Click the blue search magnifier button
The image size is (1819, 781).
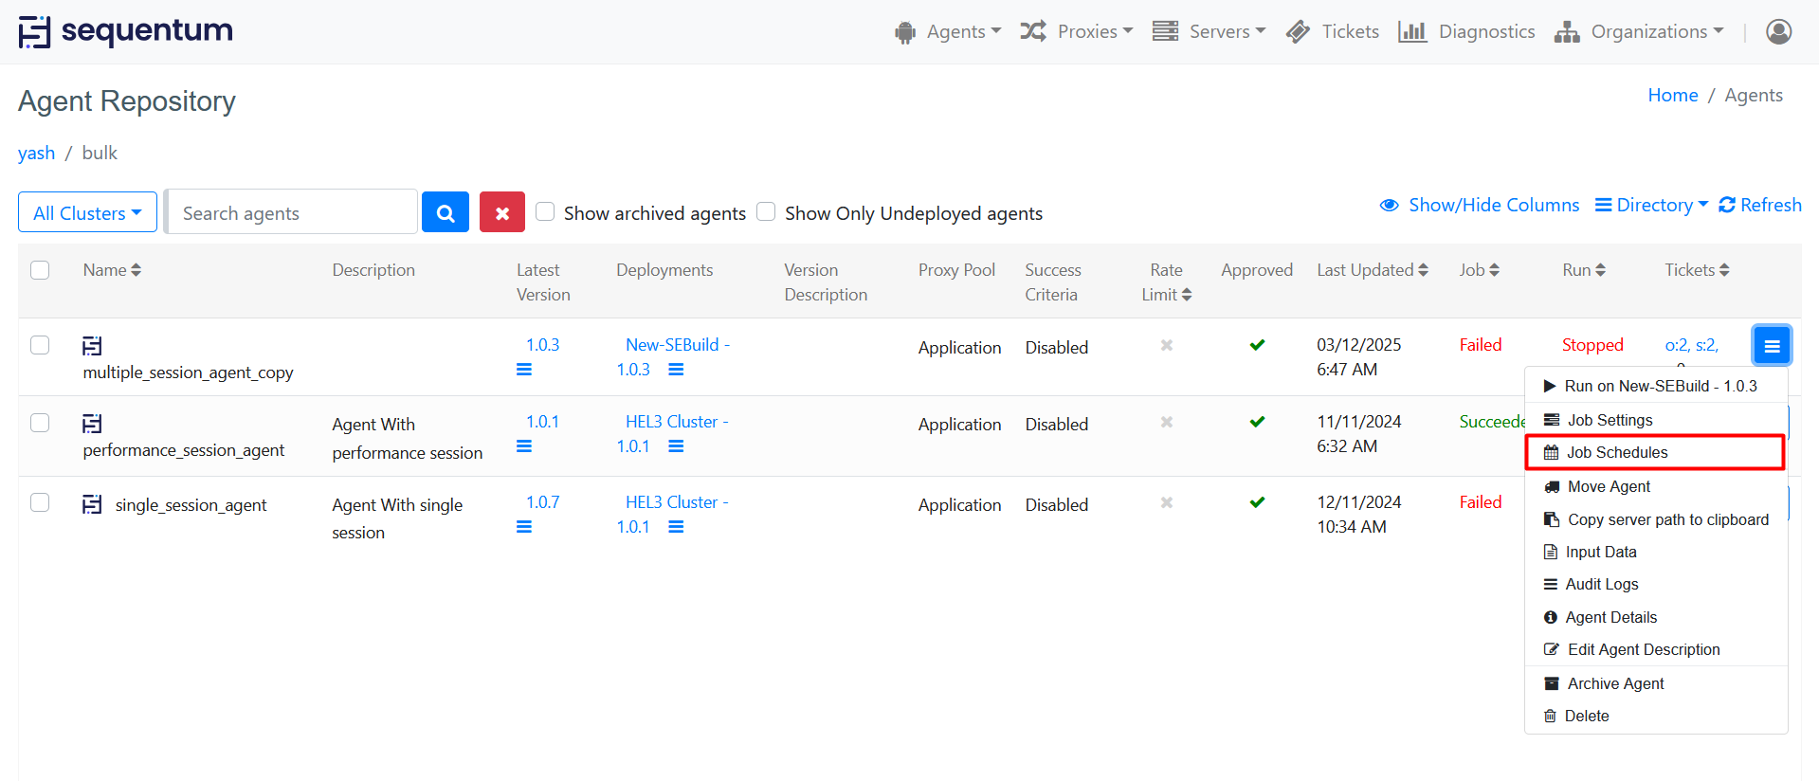pos(446,213)
